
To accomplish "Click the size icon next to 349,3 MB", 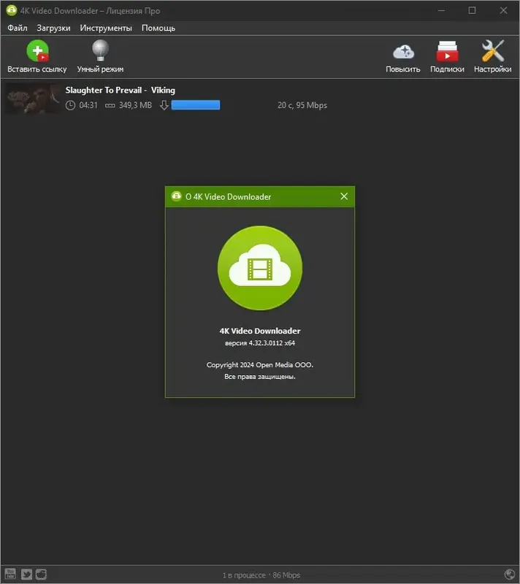I will tap(110, 106).
